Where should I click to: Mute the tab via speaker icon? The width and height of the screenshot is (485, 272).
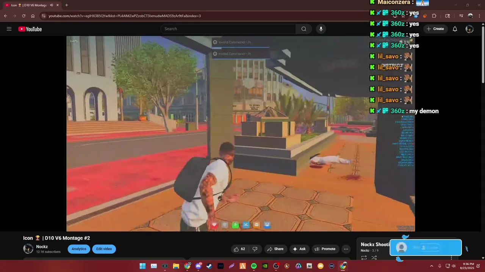[x=51, y=5]
